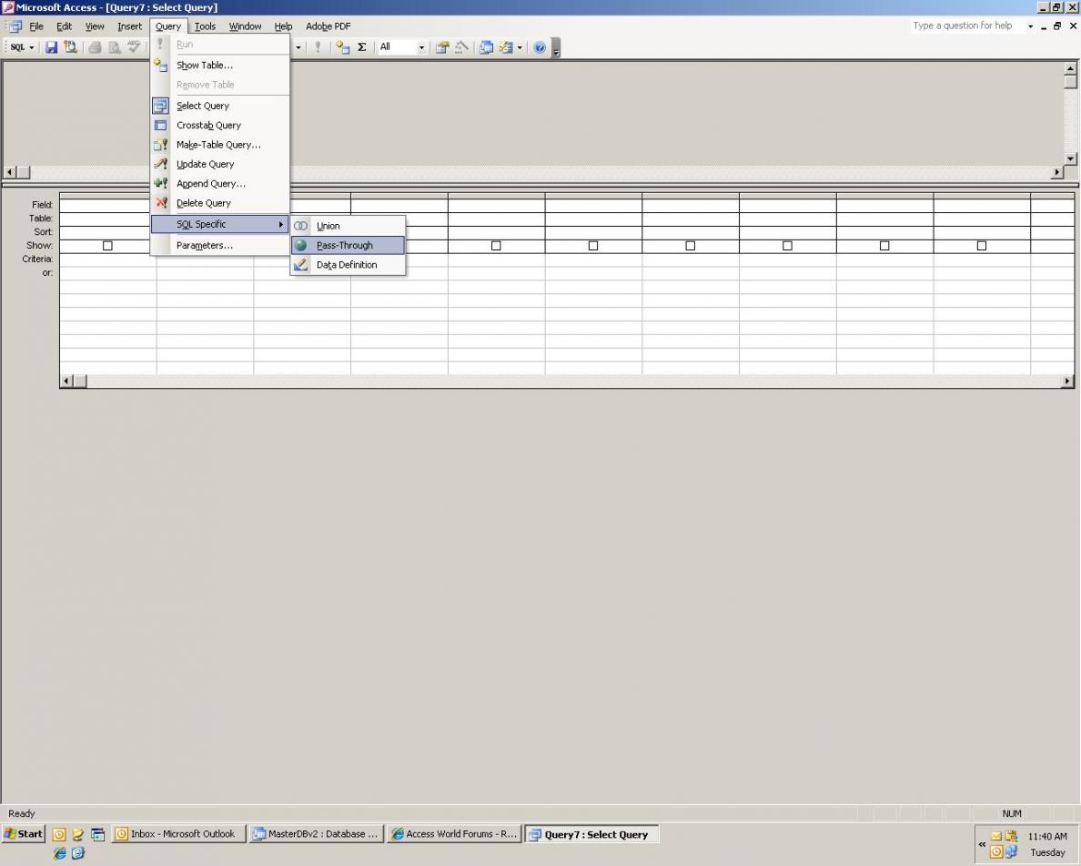Click the Show Table menu entry icon
The width and height of the screenshot is (1081, 866).
click(x=161, y=65)
